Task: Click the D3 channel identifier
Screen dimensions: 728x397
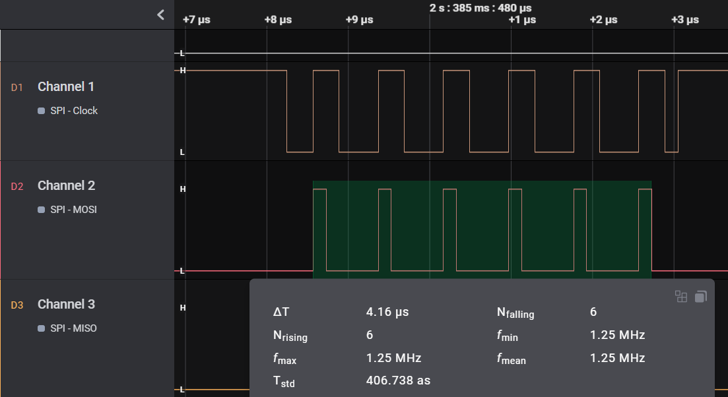Action: (17, 305)
